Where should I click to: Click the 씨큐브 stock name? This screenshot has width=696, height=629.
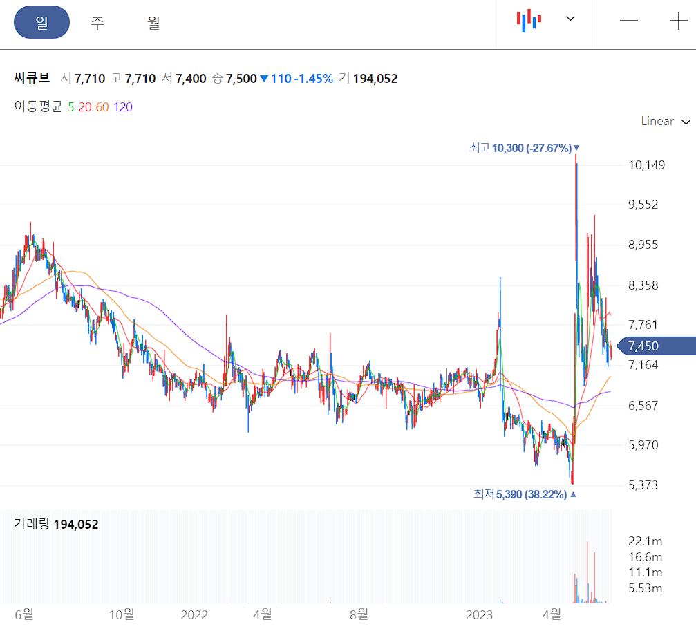point(32,78)
